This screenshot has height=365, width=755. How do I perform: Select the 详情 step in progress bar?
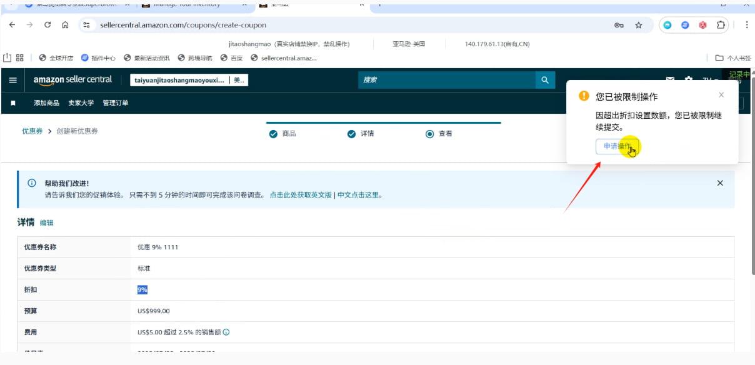(361, 134)
